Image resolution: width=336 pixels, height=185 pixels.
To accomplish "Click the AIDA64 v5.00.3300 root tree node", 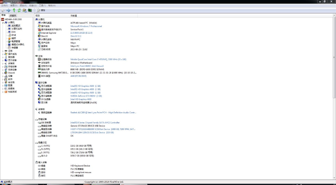I will pos(13,19).
